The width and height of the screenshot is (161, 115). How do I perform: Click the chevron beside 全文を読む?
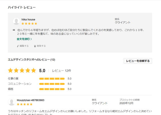pyautogui.click(x=31, y=39)
